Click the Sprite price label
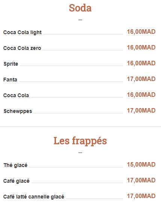 pyautogui.click(x=141, y=63)
